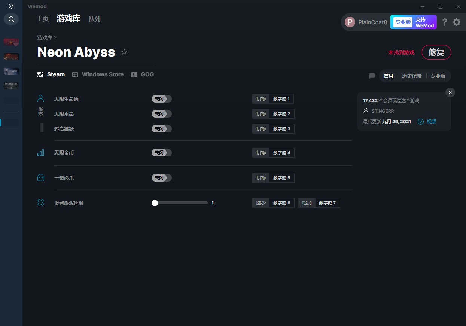This screenshot has width=466, height=326.
Task: Click the 支持 WeMod 专业版 button
Action: (x=413, y=22)
